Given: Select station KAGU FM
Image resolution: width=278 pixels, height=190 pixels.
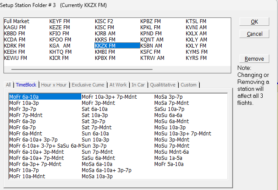Looking at the screenshot, I should click(15, 28).
